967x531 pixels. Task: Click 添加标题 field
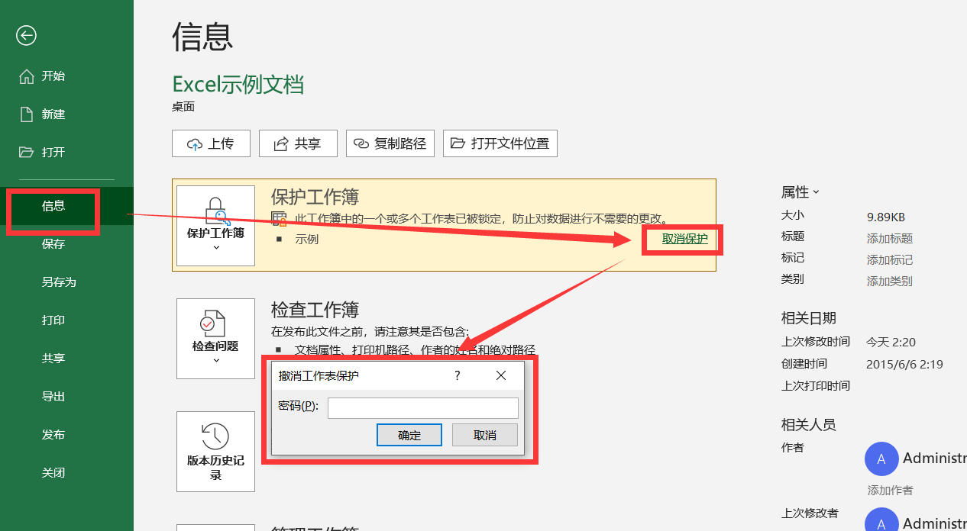[890, 239]
